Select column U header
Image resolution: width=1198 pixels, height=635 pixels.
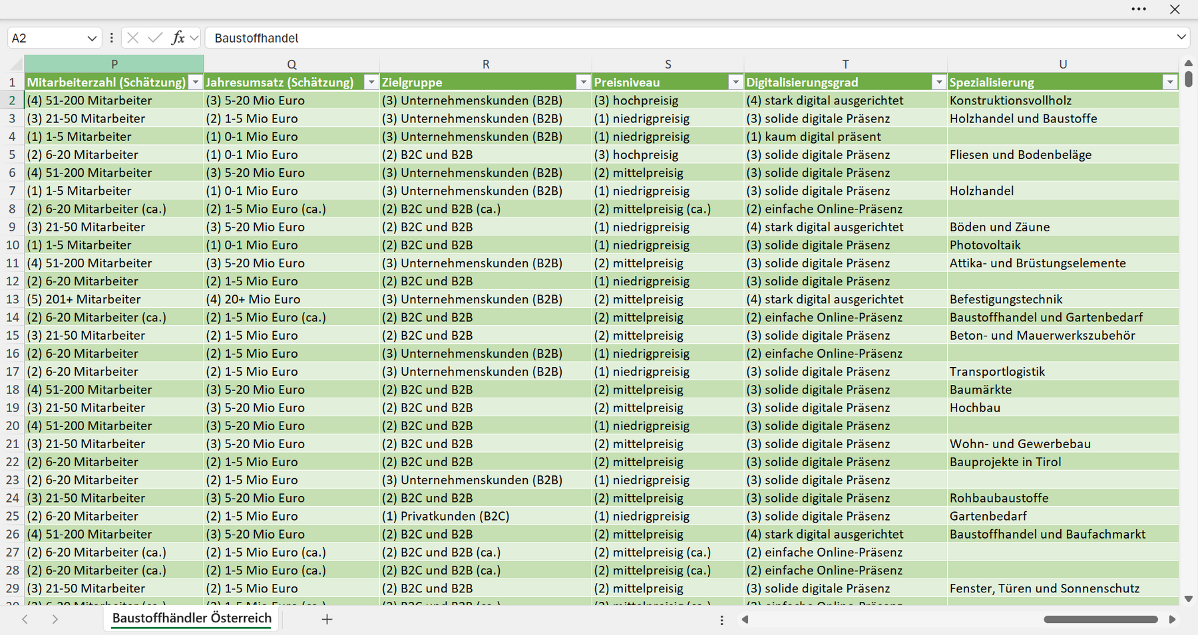point(1063,64)
